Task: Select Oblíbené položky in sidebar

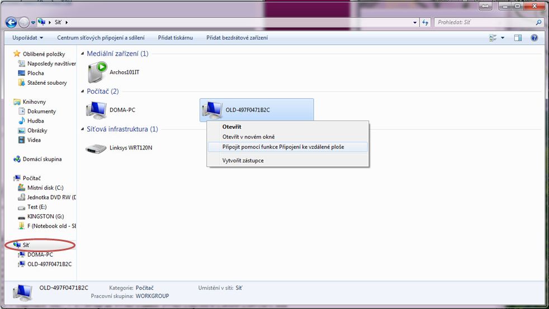Action: tap(39, 54)
